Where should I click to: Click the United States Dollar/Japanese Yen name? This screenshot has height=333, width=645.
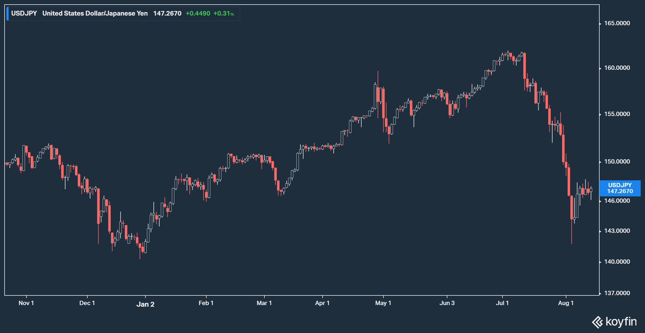(x=95, y=13)
